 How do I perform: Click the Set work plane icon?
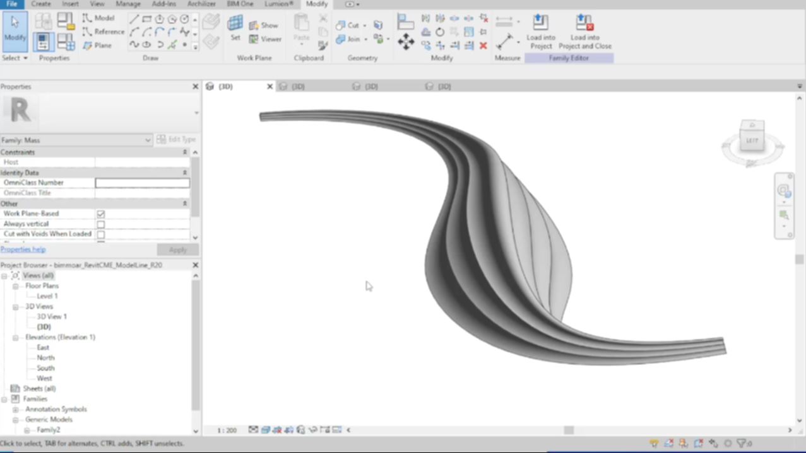coord(235,27)
